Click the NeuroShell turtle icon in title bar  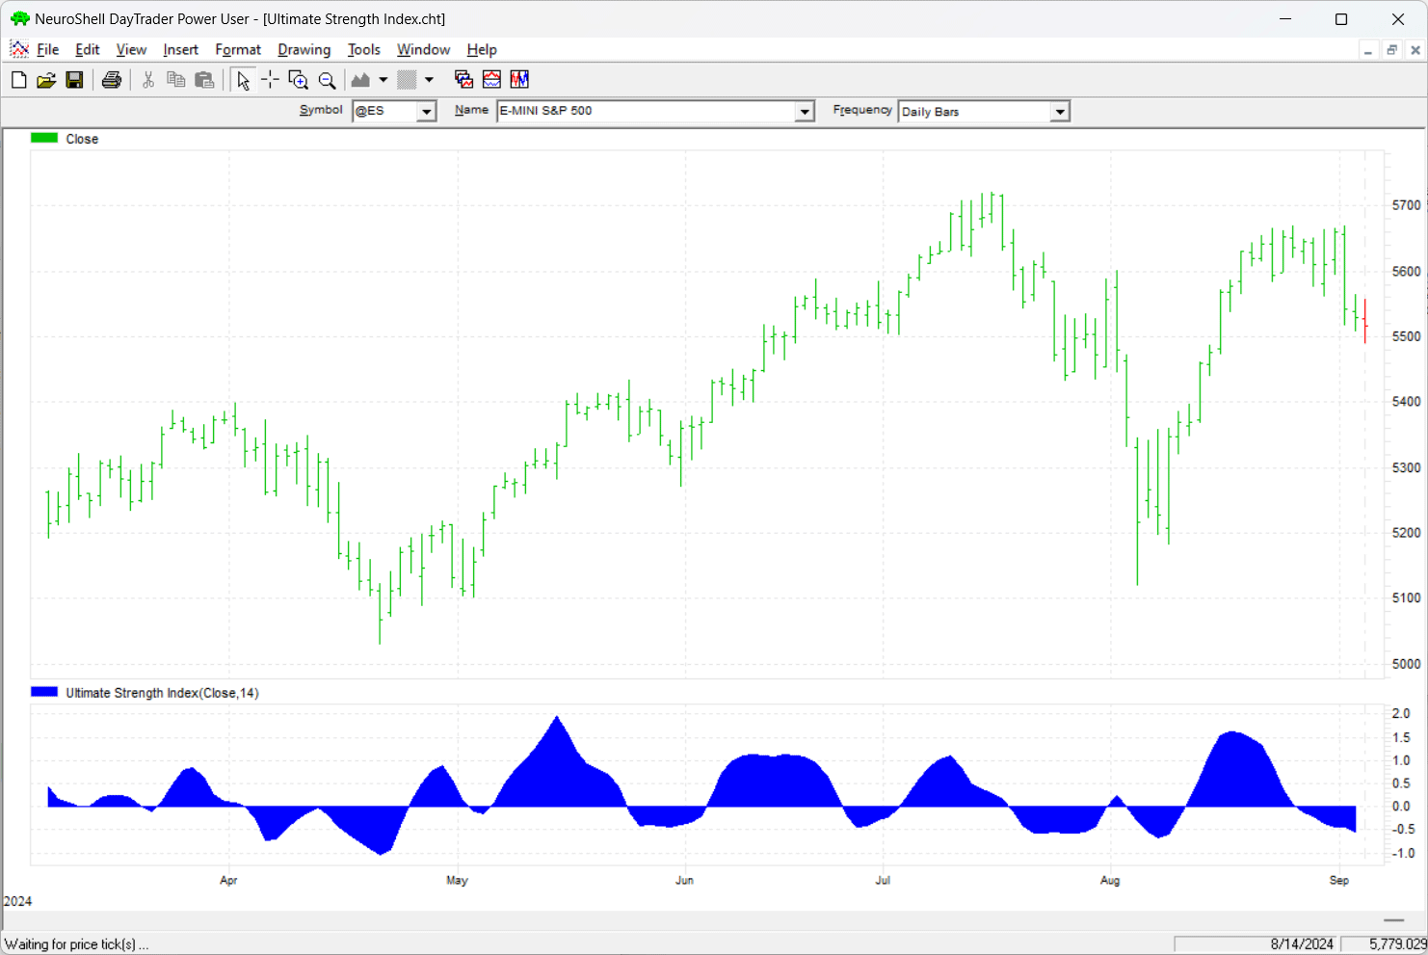pyautogui.click(x=19, y=18)
